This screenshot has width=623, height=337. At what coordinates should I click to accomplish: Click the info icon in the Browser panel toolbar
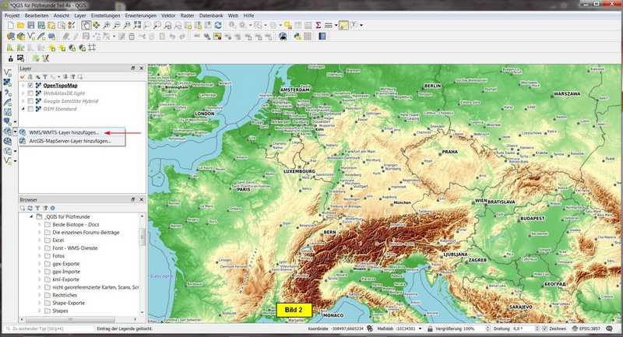[x=52, y=208]
